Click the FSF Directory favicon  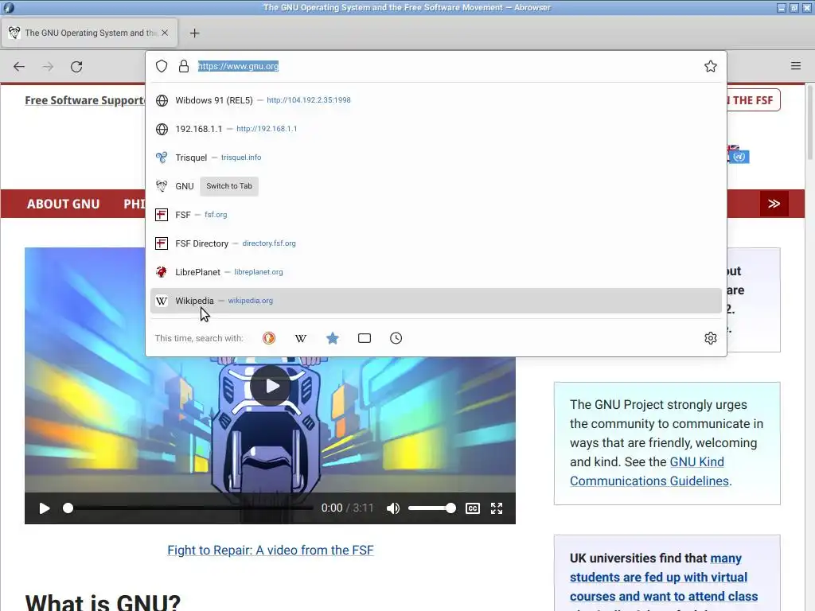tap(162, 243)
